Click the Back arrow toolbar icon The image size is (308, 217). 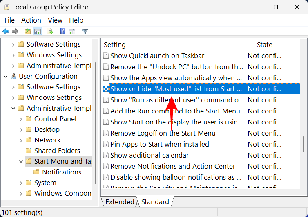point(6,31)
